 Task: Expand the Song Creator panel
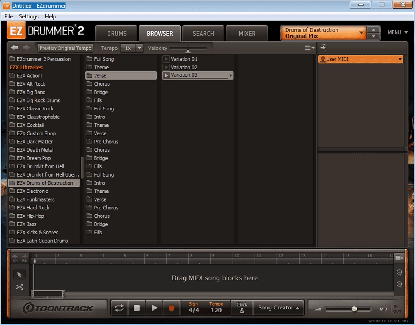point(279,308)
